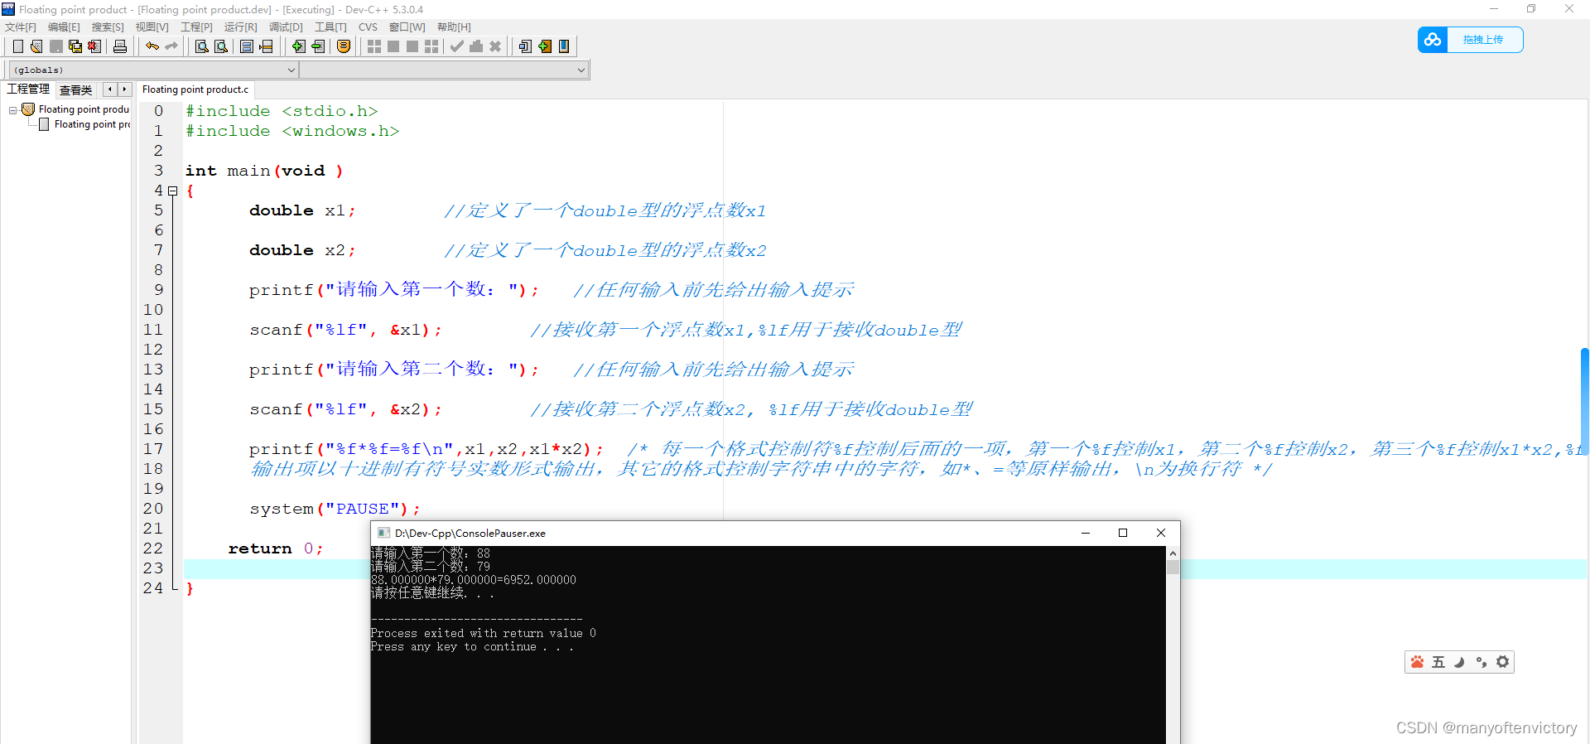The height and width of the screenshot is (744, 1590).
Task: Click the console window scrollbar thumb
Action: [x=1173, y=567]
